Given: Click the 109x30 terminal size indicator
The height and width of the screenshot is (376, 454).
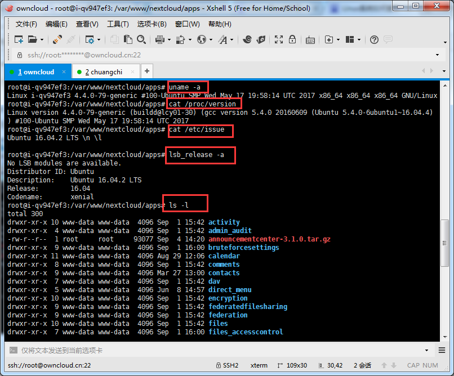Looking at the screenshot, I should click(292, 365).
